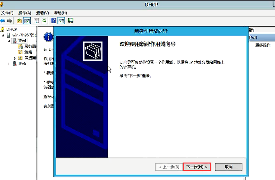Click the DHCP app icon in title bar
Viewport: 275px width, 180px height.
(x=2, y=4)
